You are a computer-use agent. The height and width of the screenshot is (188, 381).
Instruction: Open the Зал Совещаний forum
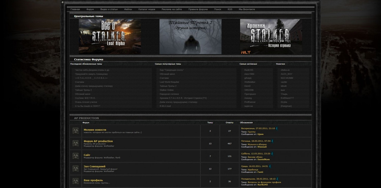[95, 166]
